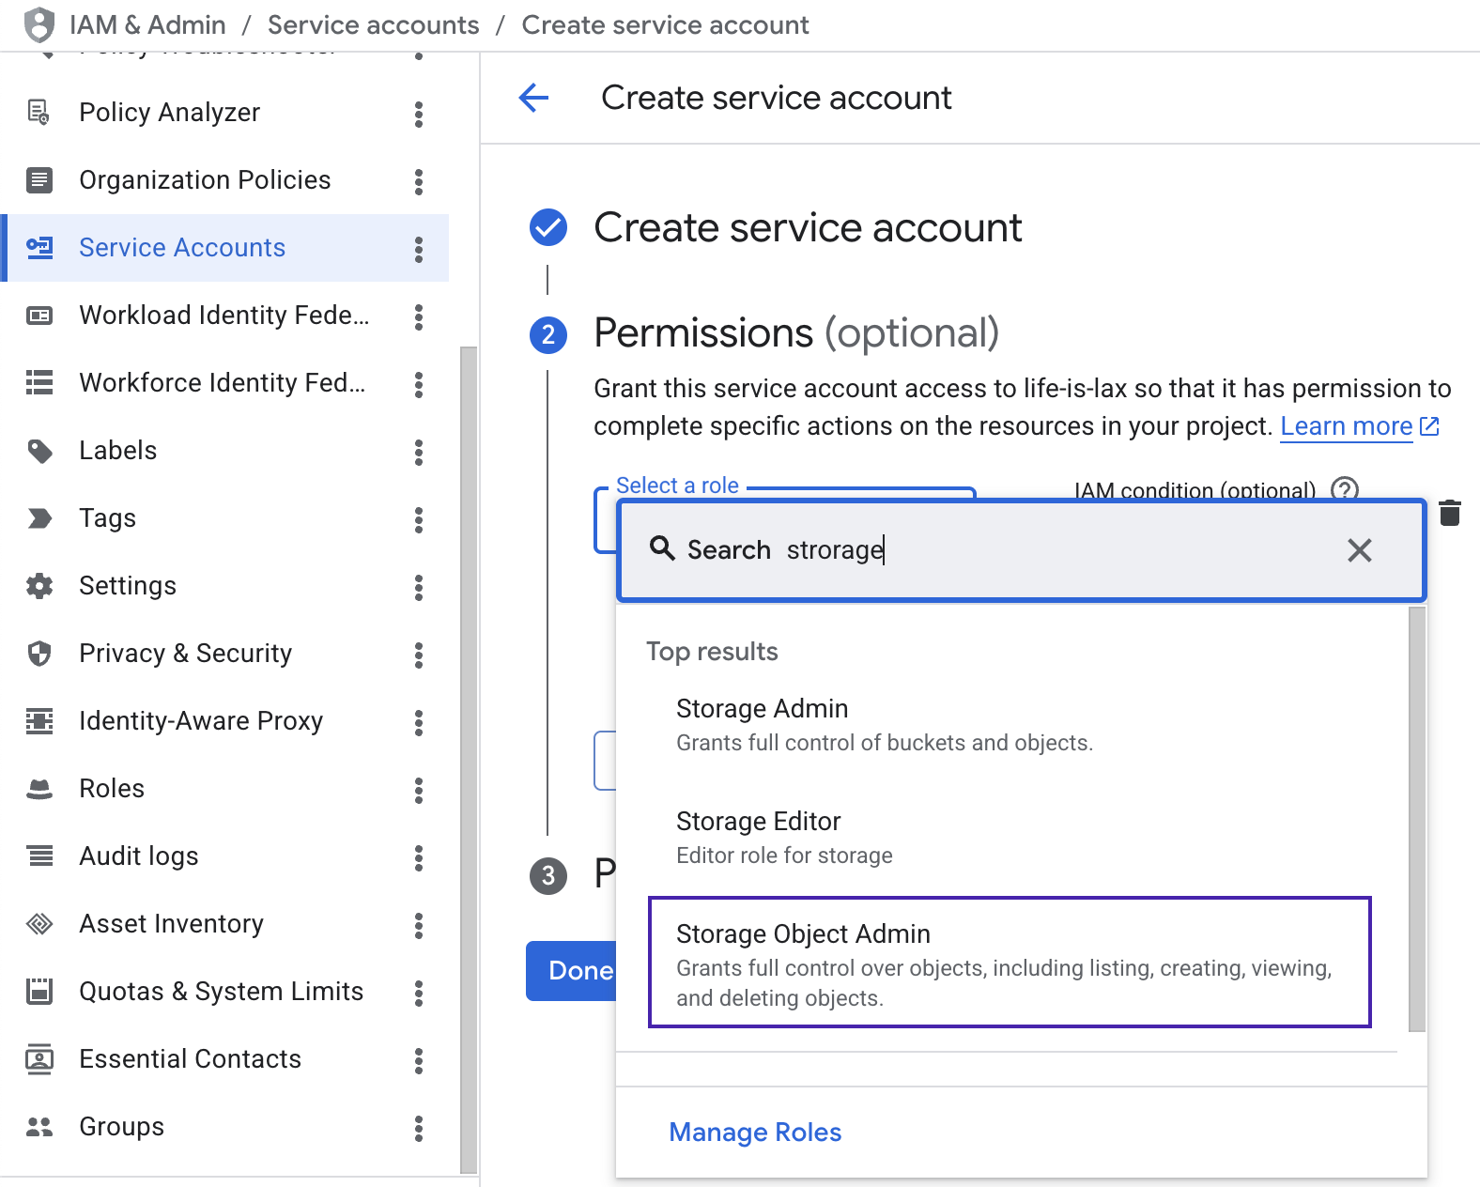The image size is (1480, 1187).
Task: Click step three circle
Action: (x=548, y=876)
